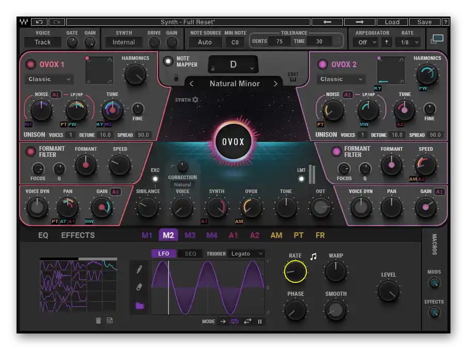Change arpeggiator direction with the up arrow

tap(386, 42)
